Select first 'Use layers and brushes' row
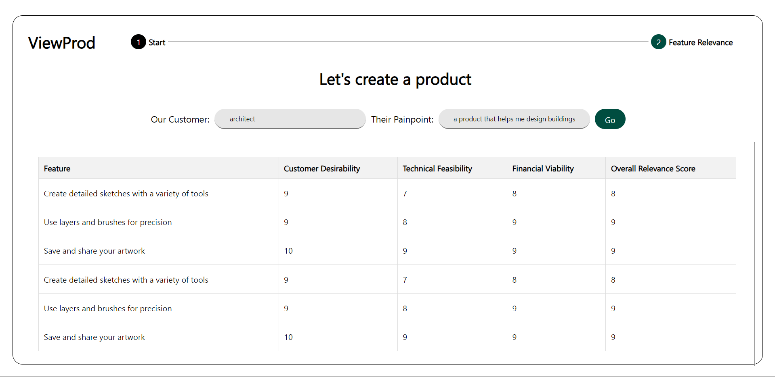This screenshot has width=775, height=377. (108, 222)
